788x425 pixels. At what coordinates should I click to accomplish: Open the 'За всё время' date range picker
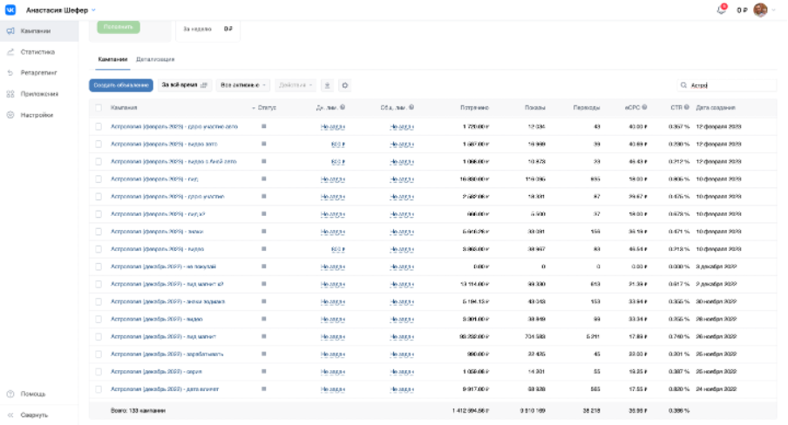click(x=185, y=85)
